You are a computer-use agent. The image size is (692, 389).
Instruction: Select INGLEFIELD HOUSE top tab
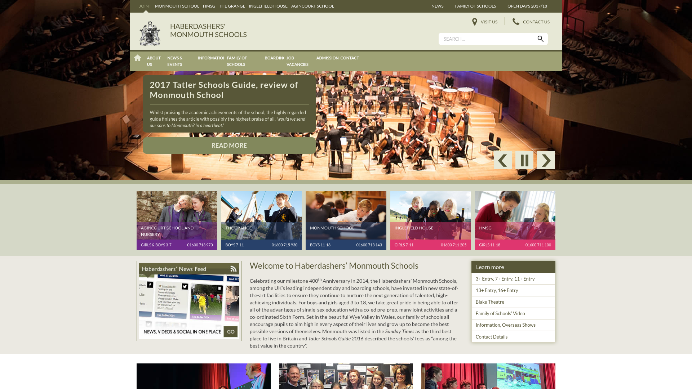coord(268,6)
